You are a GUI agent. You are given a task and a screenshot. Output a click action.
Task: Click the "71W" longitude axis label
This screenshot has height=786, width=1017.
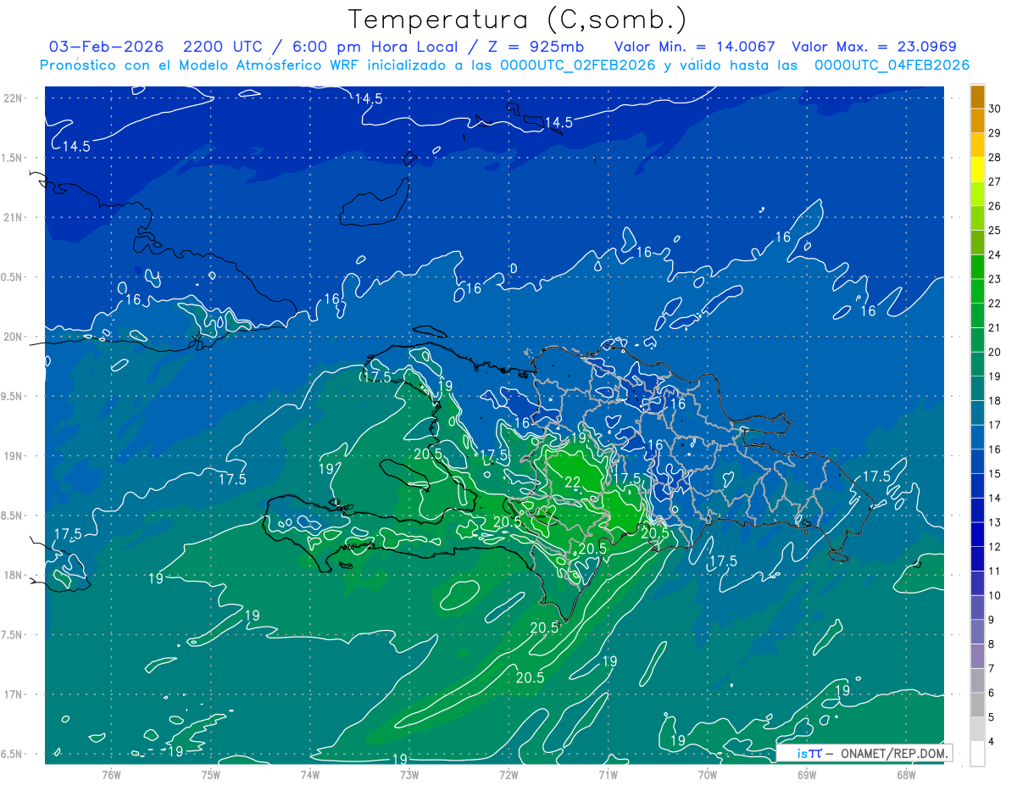pos(608,773)
